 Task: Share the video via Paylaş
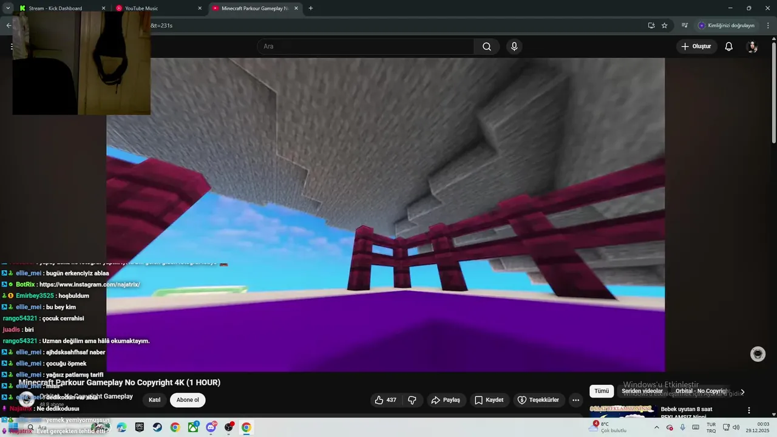point(446,400)
